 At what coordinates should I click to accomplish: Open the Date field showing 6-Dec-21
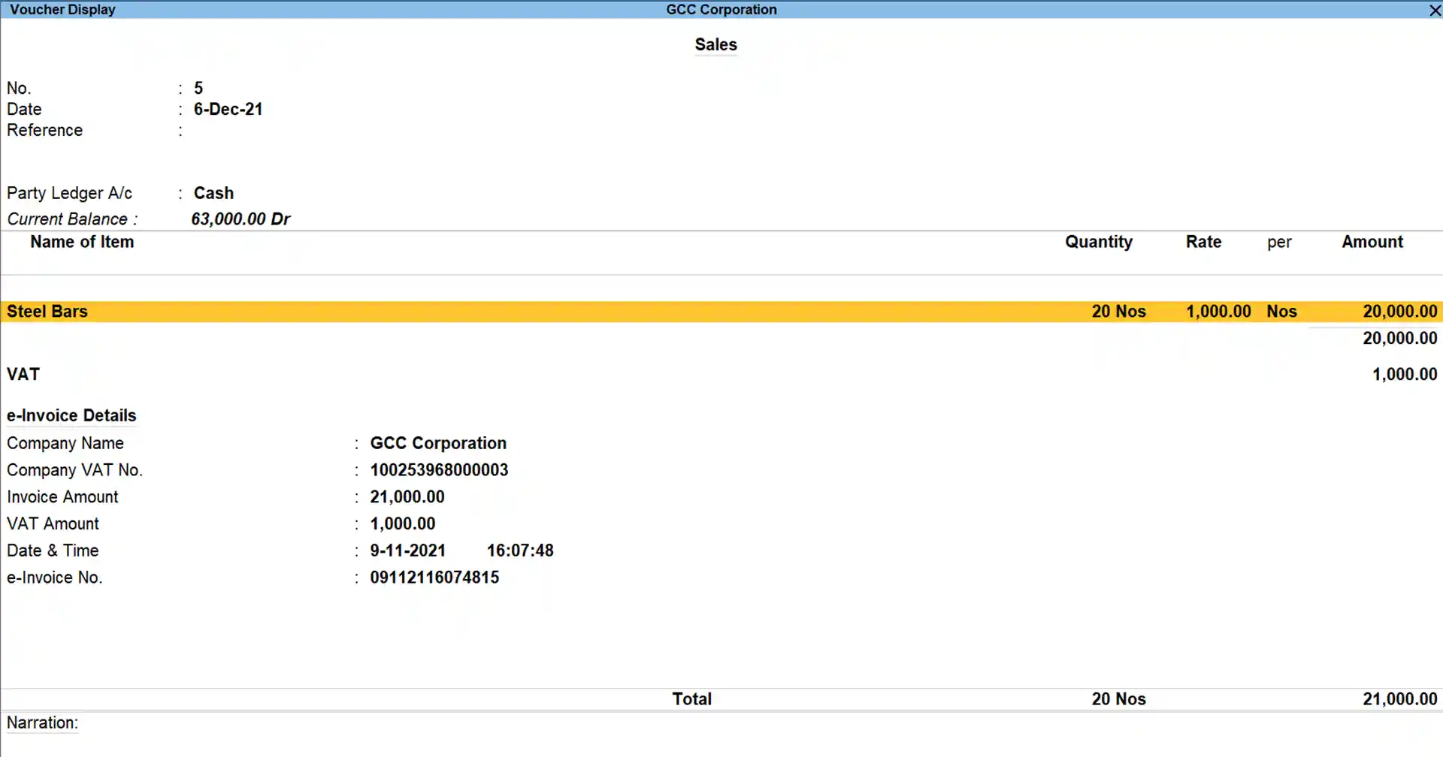[x=228, y=109]
